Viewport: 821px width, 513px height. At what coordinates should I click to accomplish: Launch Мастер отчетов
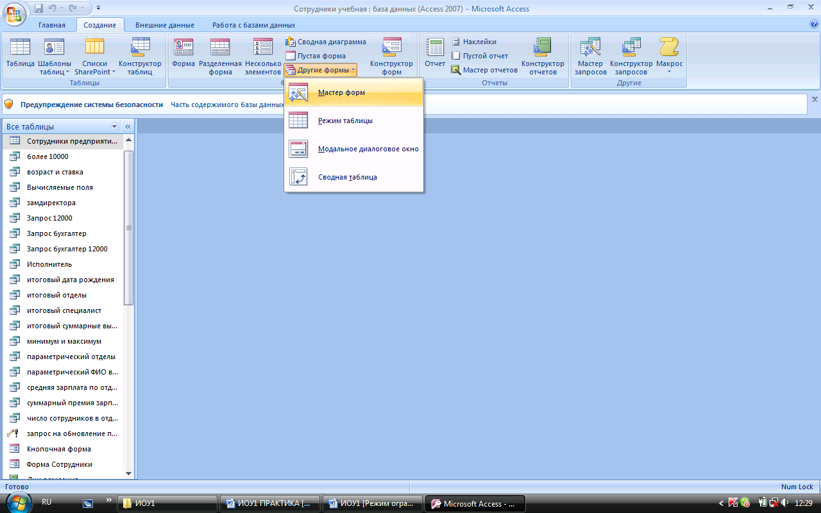point(484,70)
